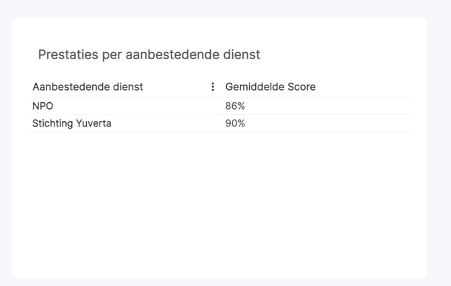Click the 86% score value
The image size is (451, 286).
click(235, 106)
